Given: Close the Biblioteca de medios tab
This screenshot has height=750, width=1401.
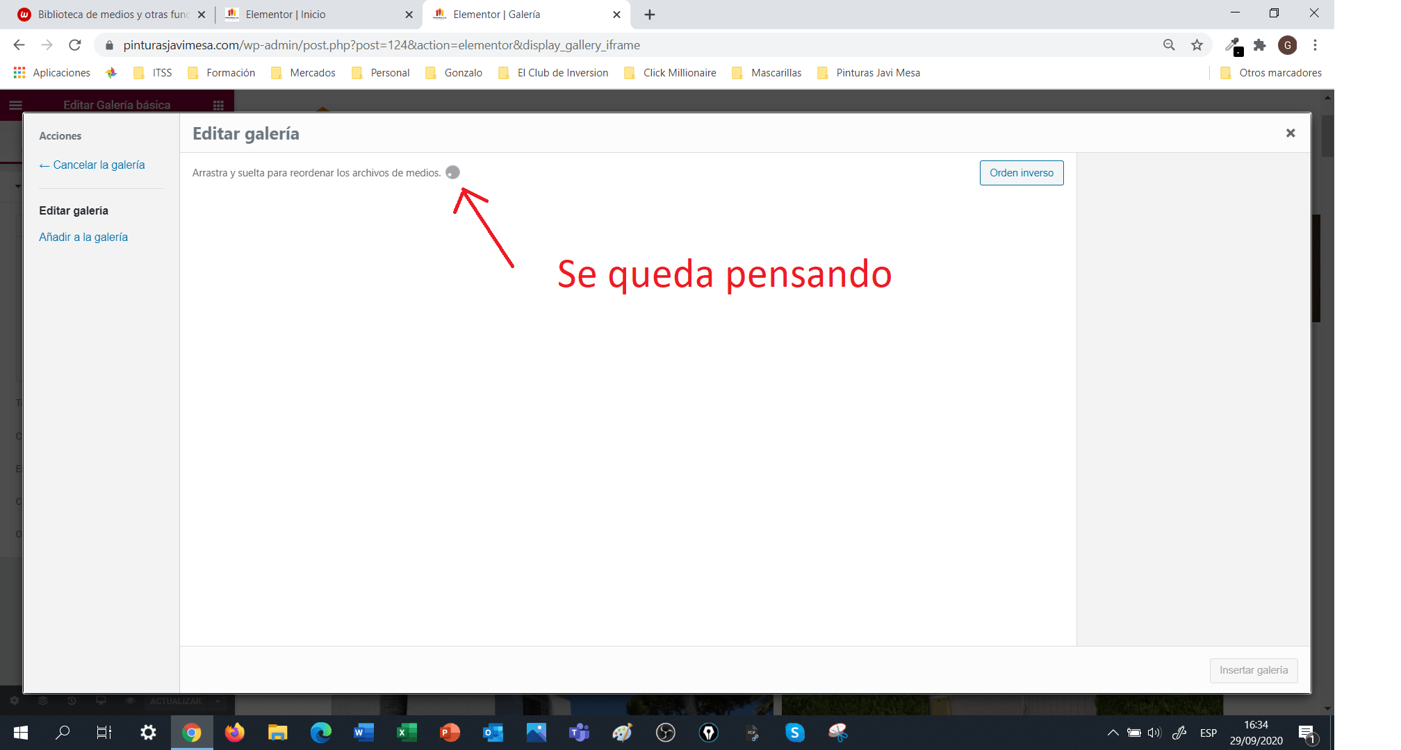Looking at the screenshot, I should pos(202,15).
